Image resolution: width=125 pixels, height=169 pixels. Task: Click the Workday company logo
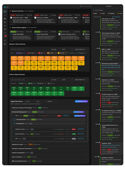35,18
